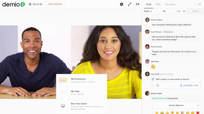The width and height of the screenshot is (204, 114).
Task: Select the My Presentation slides option
Action: (82, 80)
